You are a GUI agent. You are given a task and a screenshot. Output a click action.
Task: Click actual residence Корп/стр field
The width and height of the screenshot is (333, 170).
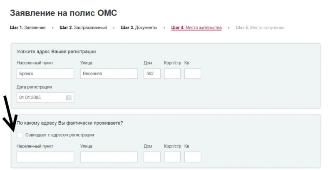[172, 157]
